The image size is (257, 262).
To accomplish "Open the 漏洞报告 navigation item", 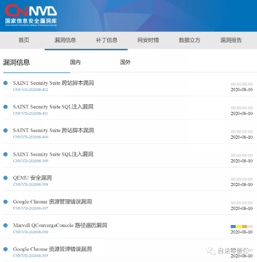I will 231,40.
